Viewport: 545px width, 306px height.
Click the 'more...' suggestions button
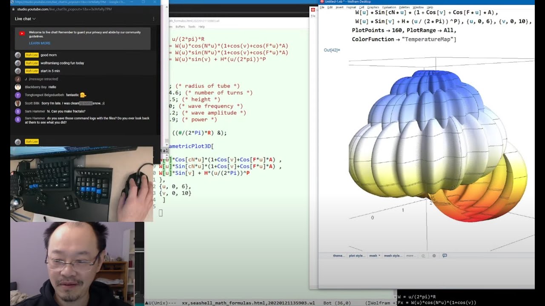pyautogui.click(x=410, y=256)
